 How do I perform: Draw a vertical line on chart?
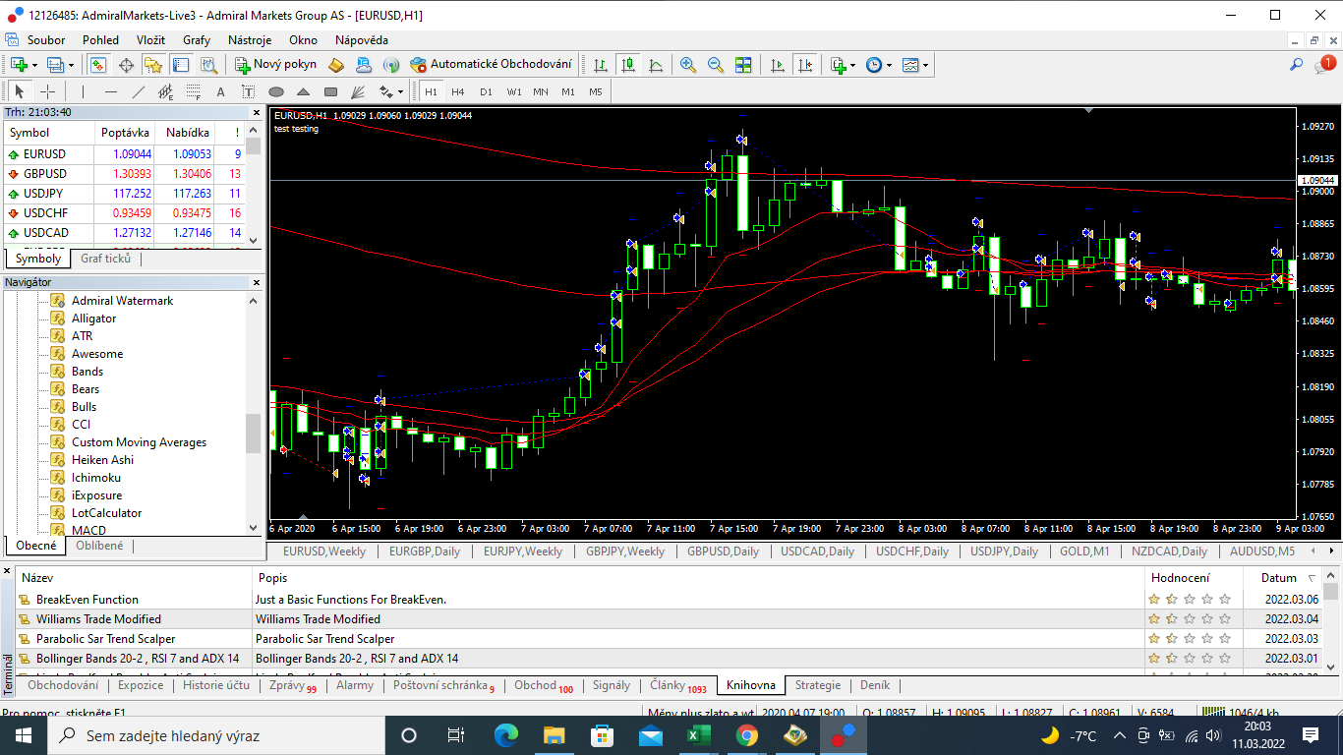coord(84,92)
